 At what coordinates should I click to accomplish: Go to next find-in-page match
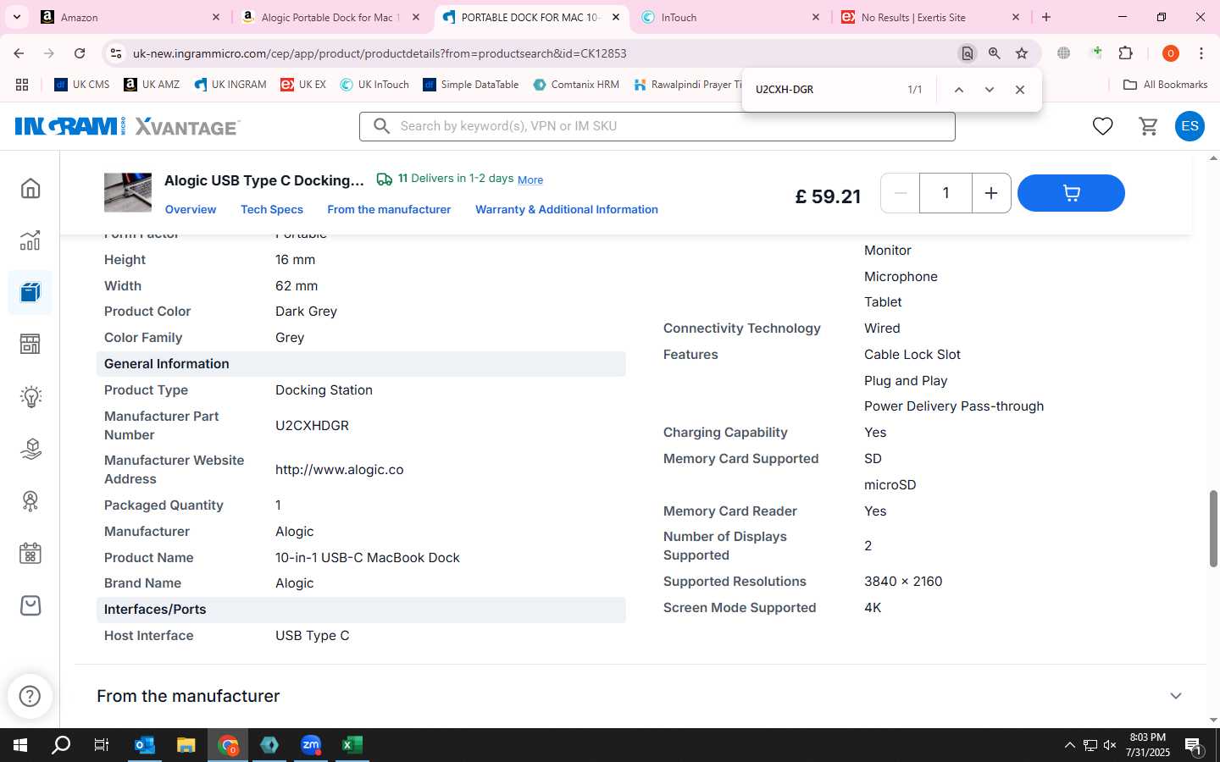[989, 90]
